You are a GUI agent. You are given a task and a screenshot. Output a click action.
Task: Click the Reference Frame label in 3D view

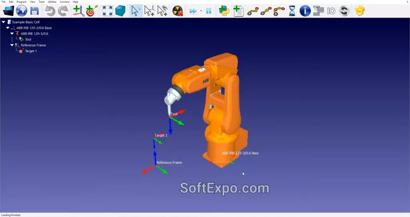(169, 162)
